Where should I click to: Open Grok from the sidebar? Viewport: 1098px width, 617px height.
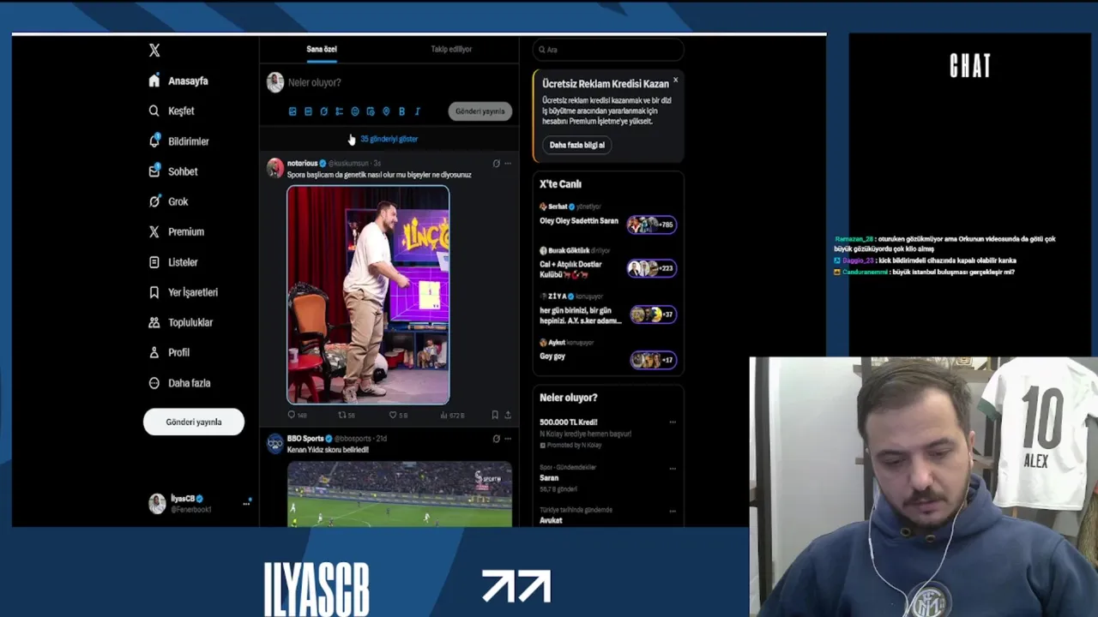(x=168, y=201)
